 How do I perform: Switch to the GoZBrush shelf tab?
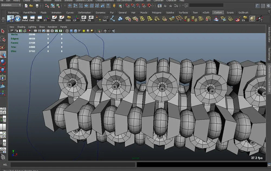click(x=243, y=13)
